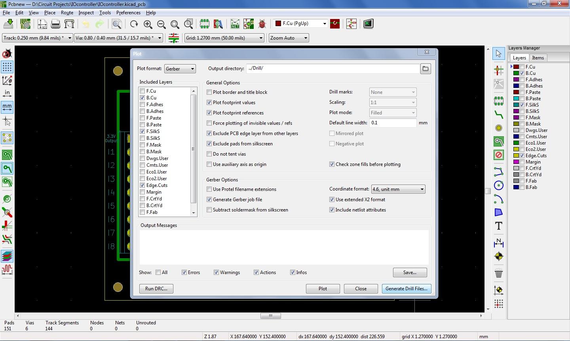Select the arrow cursor tool
This screenshot has height=341, width=570.
(499, 54)
